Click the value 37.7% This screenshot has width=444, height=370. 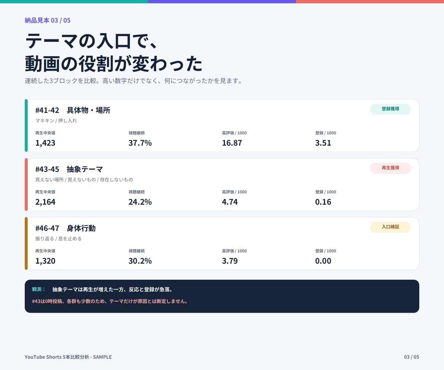[x=140, y=143]
